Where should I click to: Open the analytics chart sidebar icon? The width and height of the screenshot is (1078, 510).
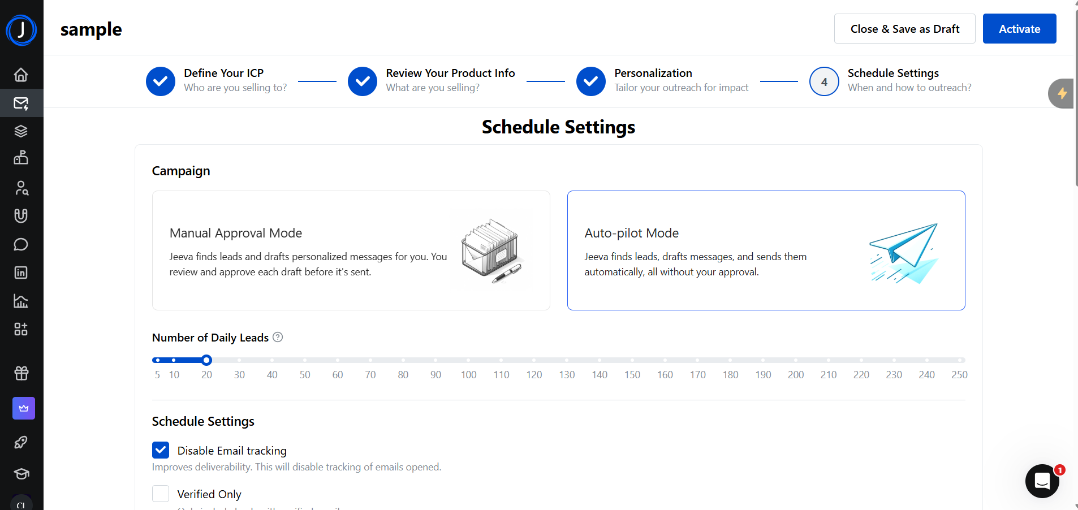(x=21, y=301)
